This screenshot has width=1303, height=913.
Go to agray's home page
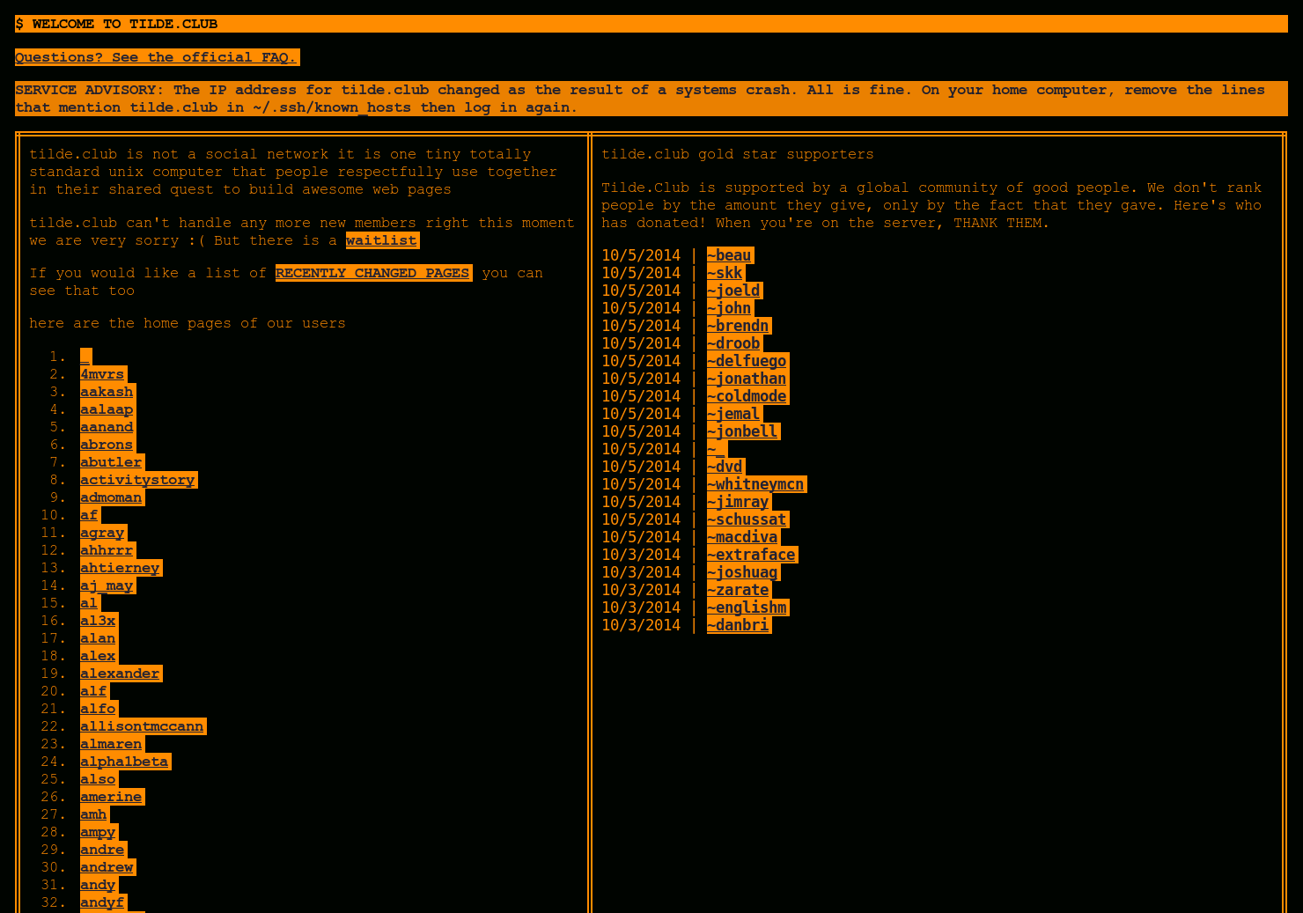102,533
